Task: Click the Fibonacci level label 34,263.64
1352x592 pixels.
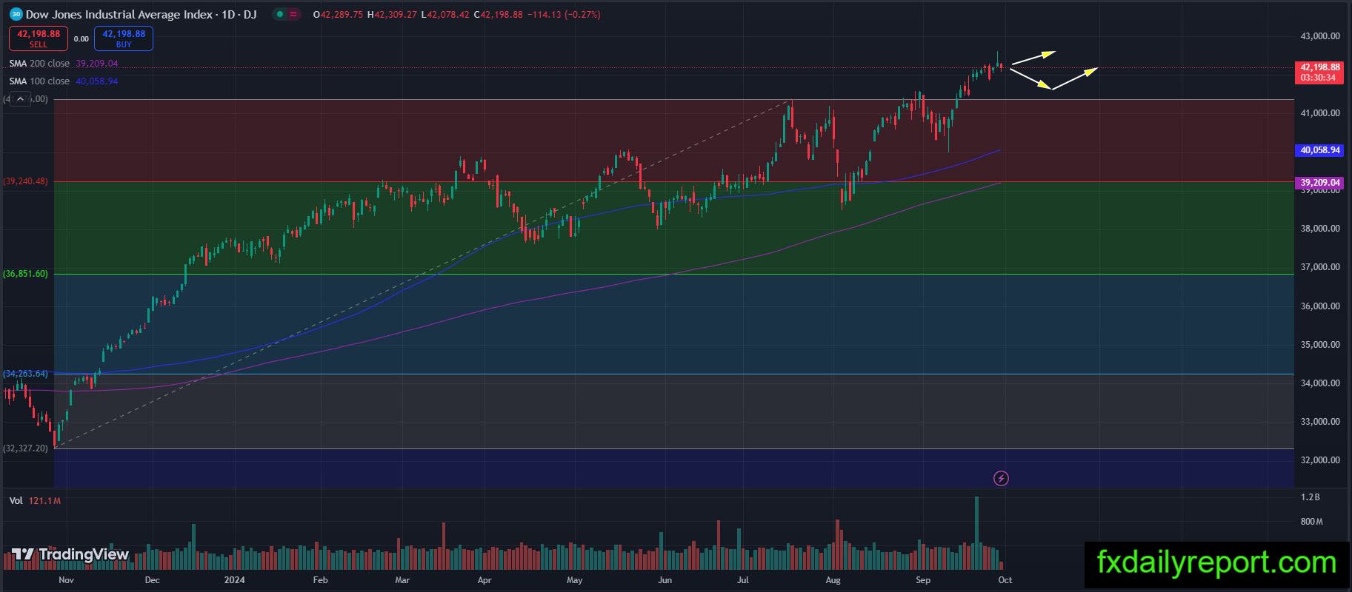Action: click(26, 374)
